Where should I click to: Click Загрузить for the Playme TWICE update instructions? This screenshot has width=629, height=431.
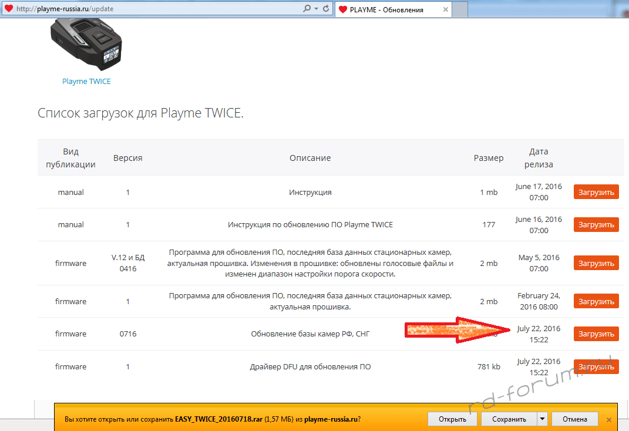tap(596, 225)
